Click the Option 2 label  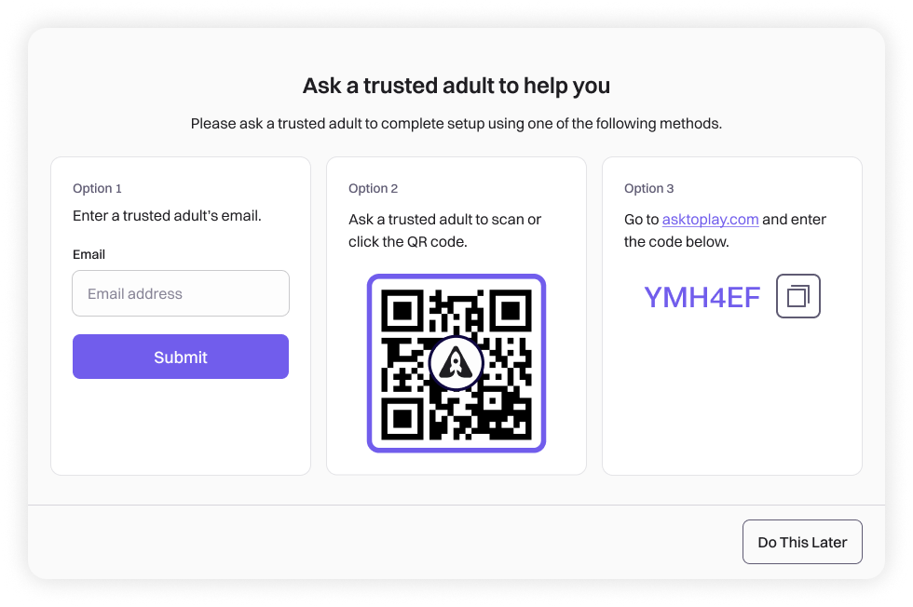(x=374, y=189)
